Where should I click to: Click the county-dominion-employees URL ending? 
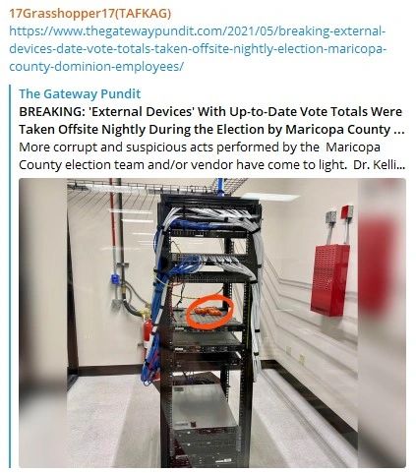coord(96,67)
